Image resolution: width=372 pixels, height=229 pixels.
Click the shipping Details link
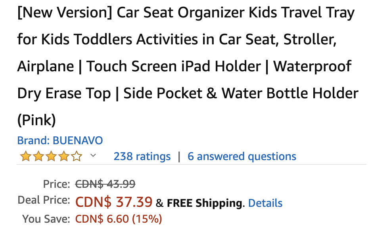point(265,203)
